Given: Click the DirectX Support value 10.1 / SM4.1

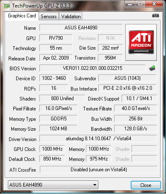Looking at the screenshot, I should point(139,98).
